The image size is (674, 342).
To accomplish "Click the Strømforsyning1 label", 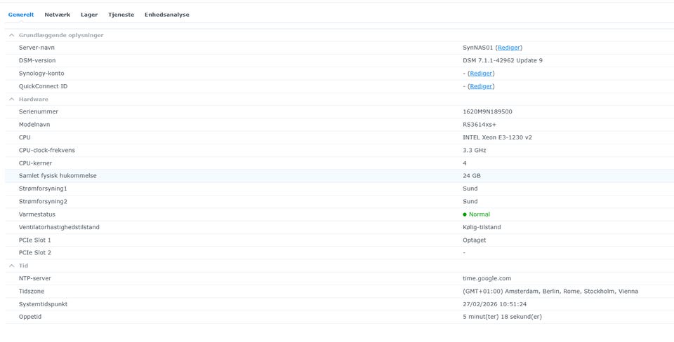I will click(x=43, y=189).
